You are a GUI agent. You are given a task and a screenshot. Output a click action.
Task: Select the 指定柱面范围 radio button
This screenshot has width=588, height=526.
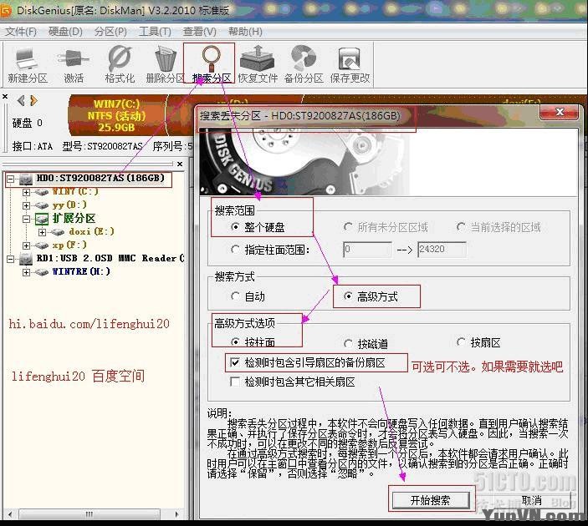pos(235,250)
